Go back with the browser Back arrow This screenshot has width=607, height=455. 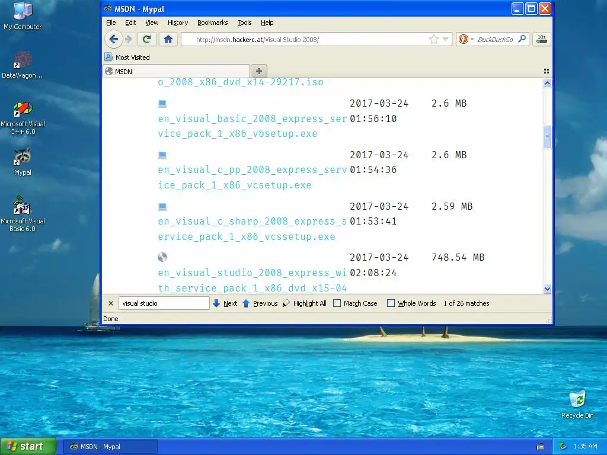pyautogui.click(x=113, y=39)
